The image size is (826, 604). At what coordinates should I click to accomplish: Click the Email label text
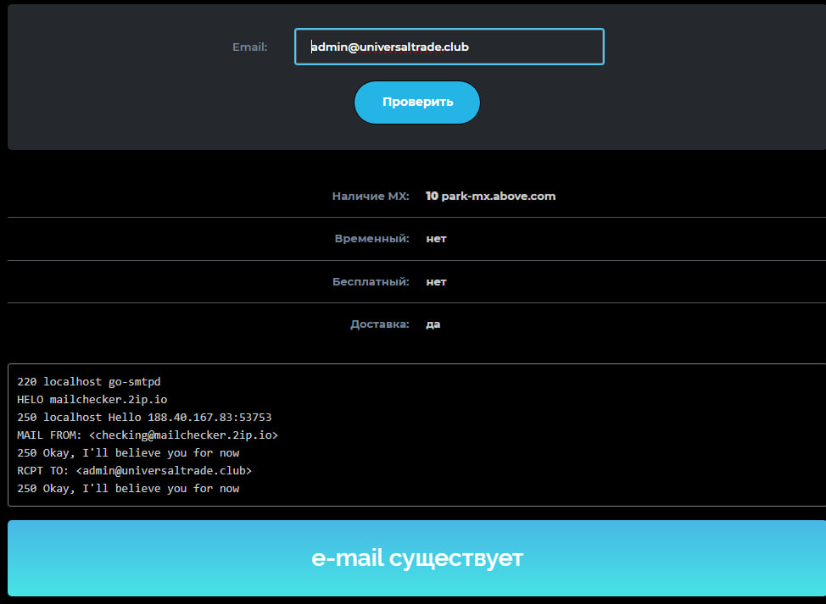[x=249, y=47]
